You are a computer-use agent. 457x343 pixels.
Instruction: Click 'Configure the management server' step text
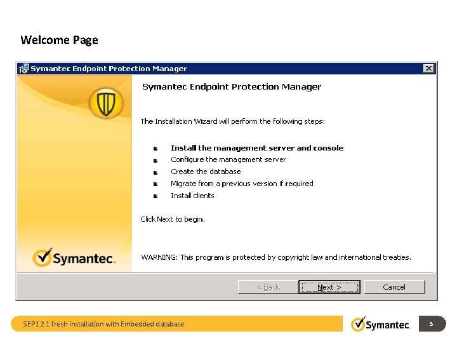coord(228,159)
